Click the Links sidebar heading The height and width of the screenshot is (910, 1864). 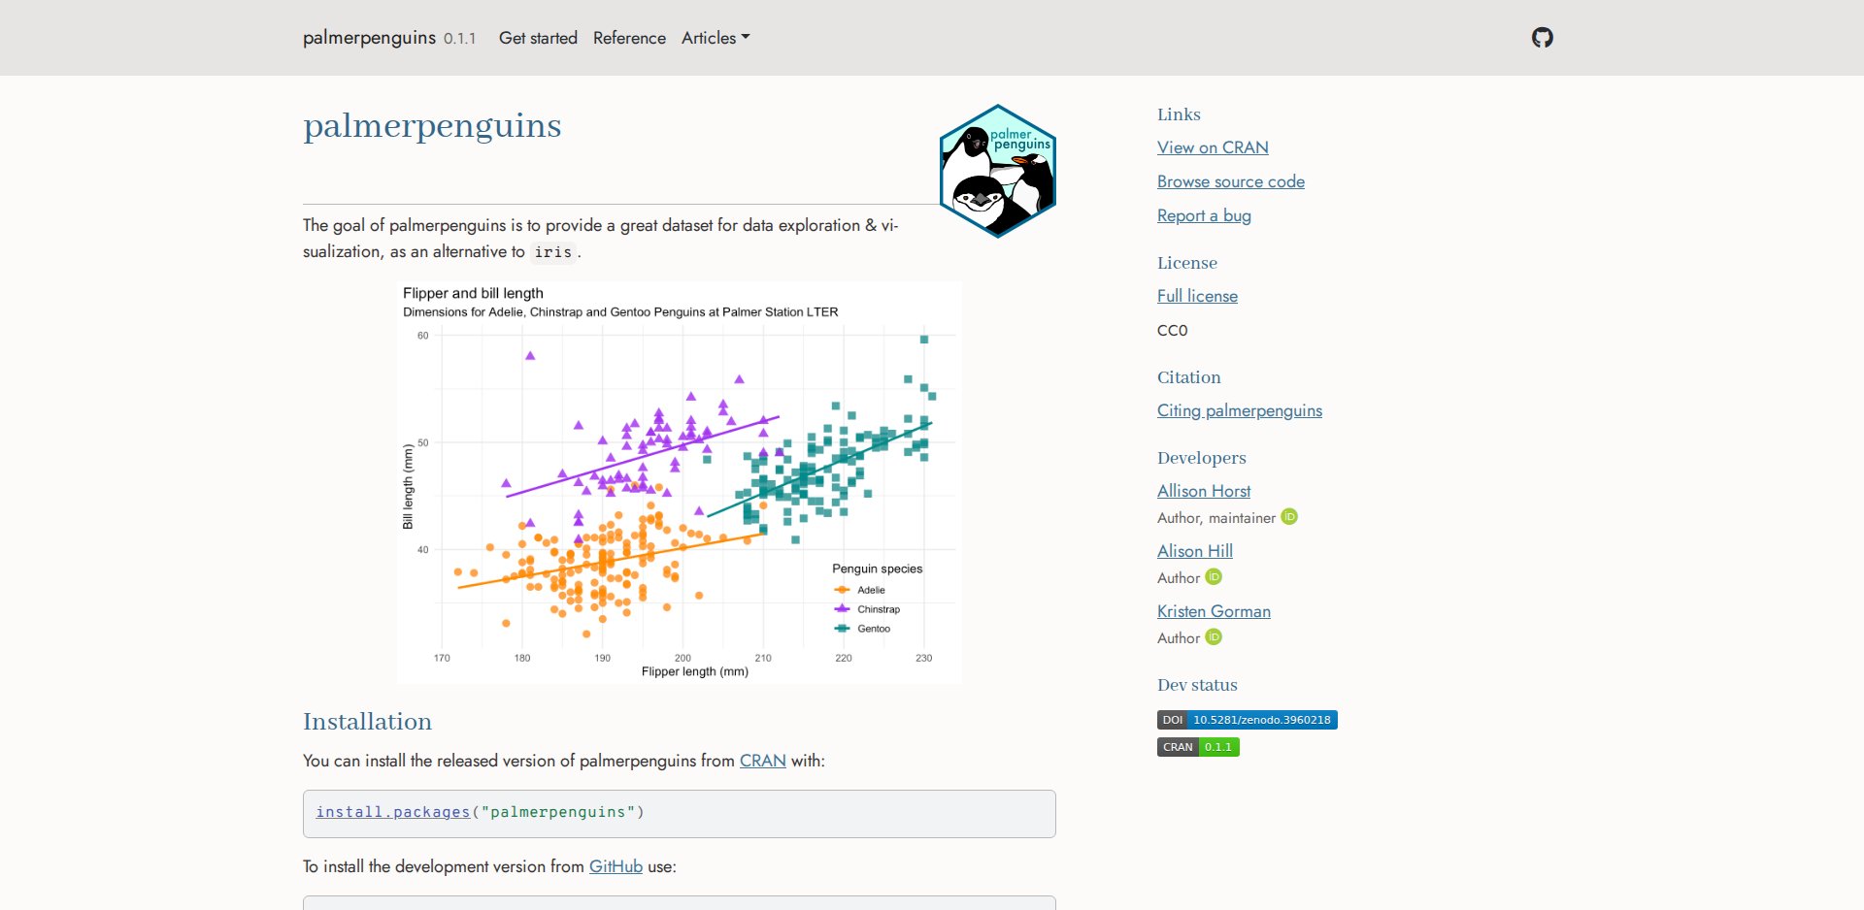coord(1179,114)
